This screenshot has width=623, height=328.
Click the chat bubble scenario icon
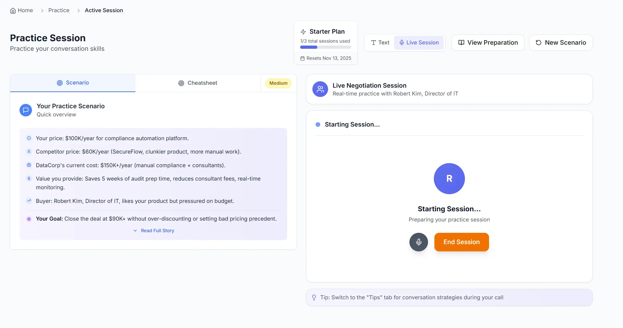26,110
